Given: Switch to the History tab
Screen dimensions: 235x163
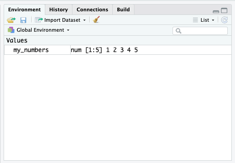Looking at the screenshot, I should point(58,10).
